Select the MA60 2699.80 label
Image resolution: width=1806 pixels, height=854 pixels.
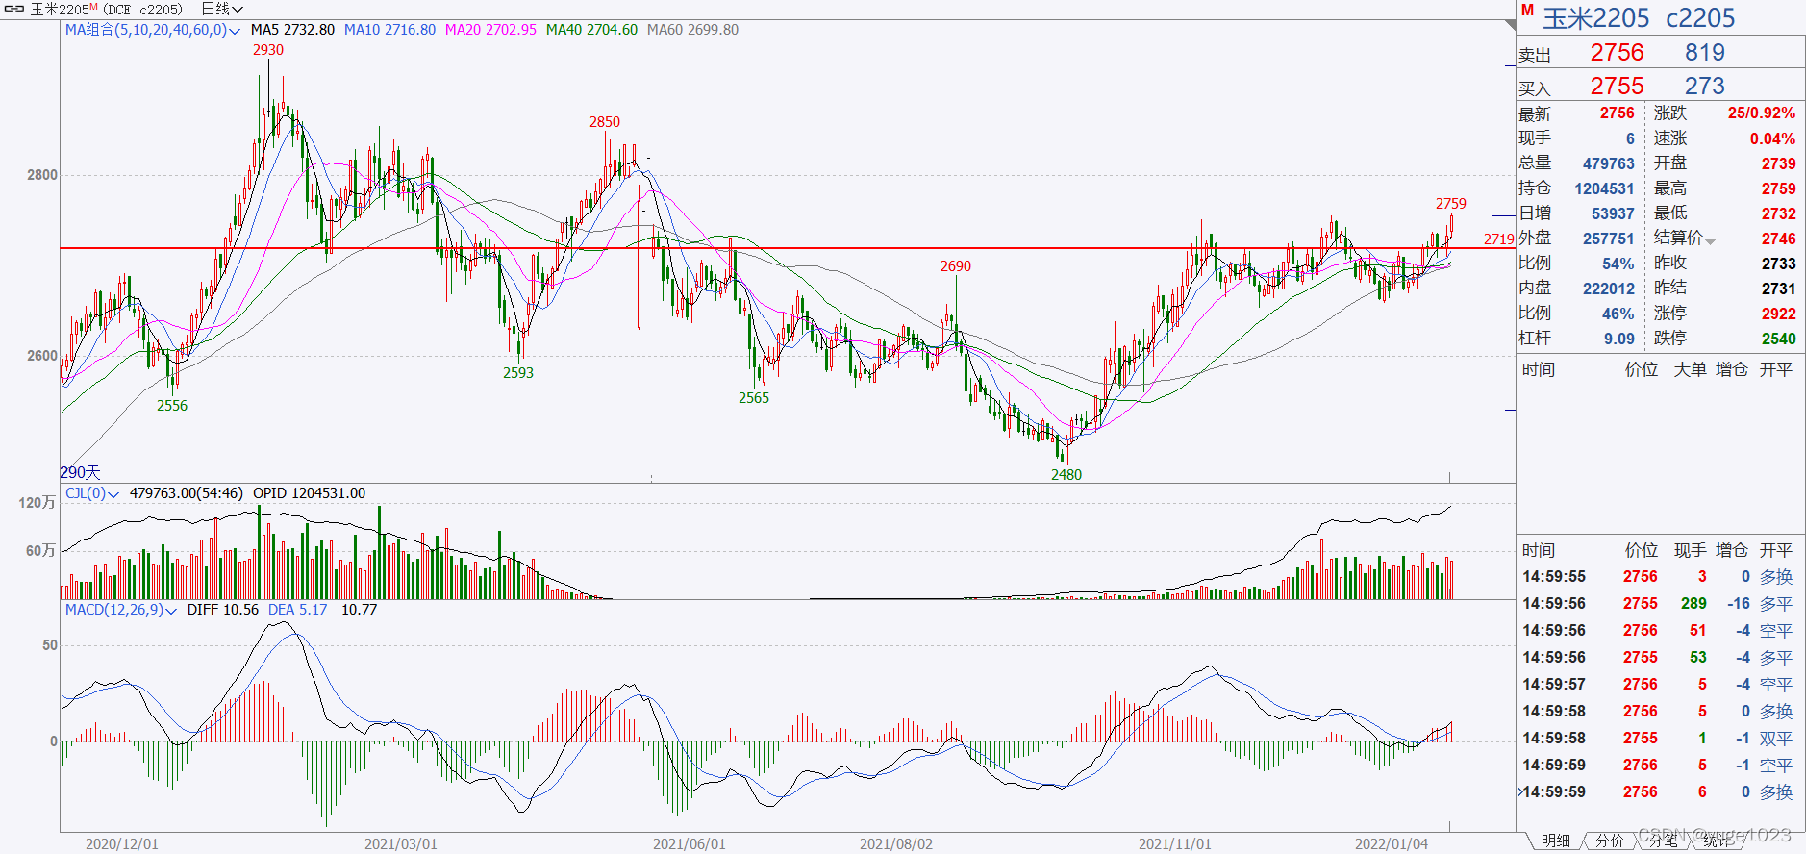click(x=692, y=30)
